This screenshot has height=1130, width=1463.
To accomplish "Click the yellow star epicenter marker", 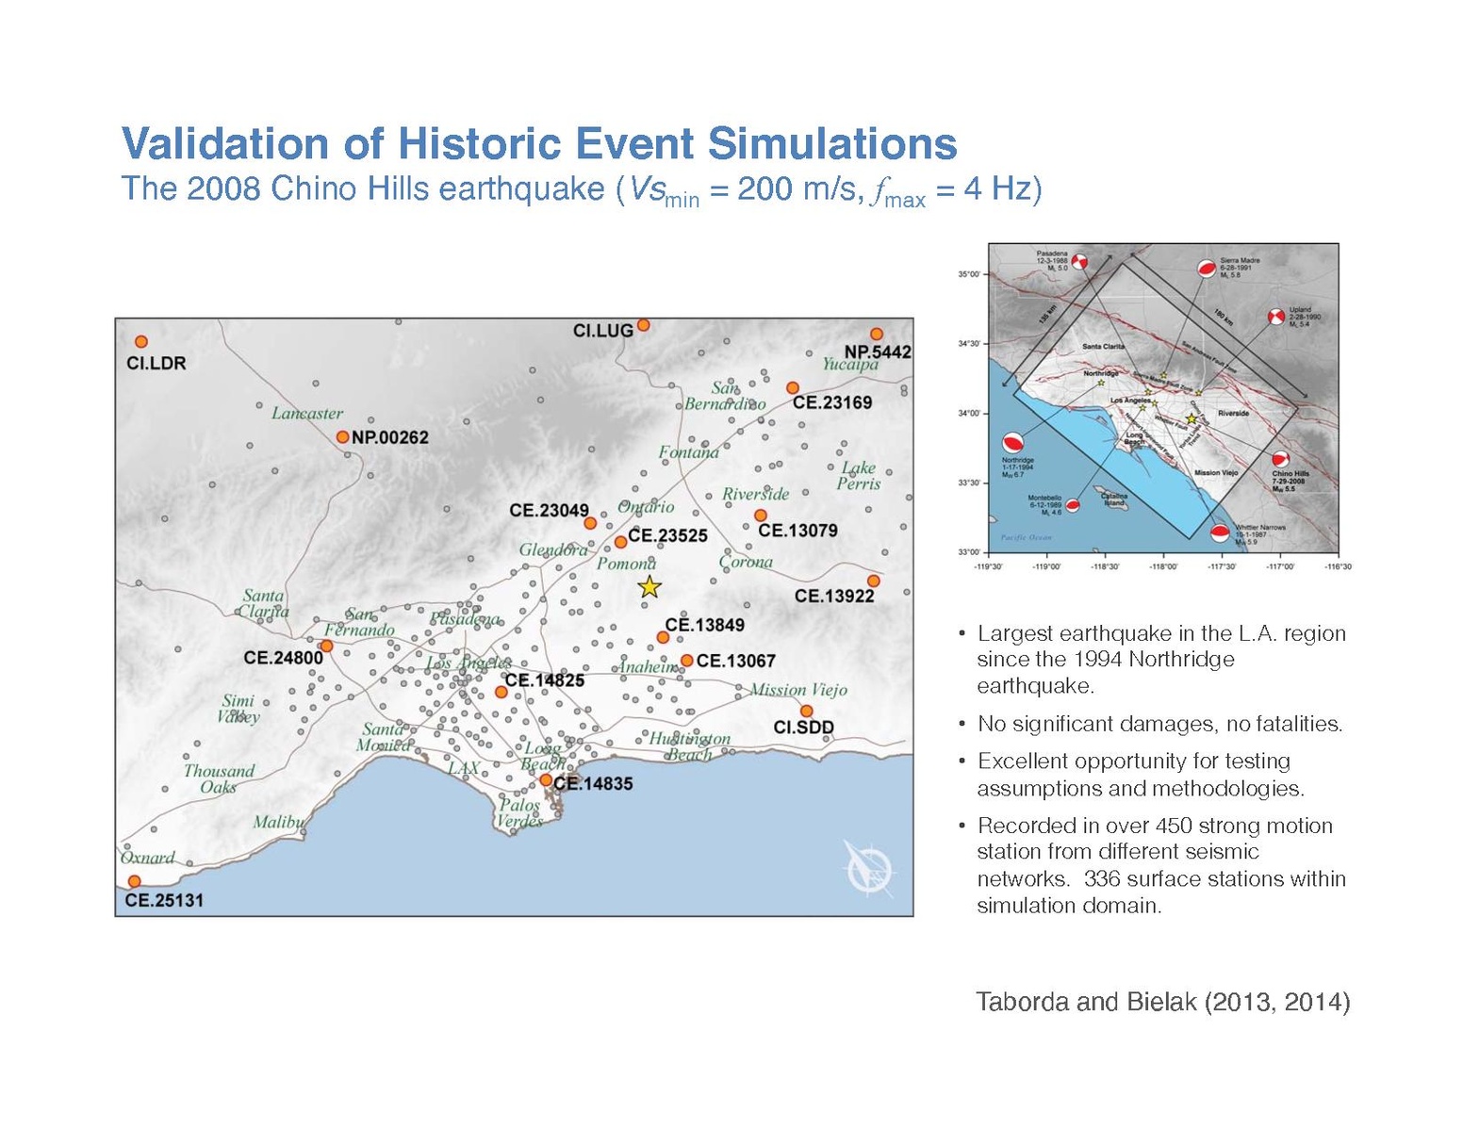I will point(649,587).
